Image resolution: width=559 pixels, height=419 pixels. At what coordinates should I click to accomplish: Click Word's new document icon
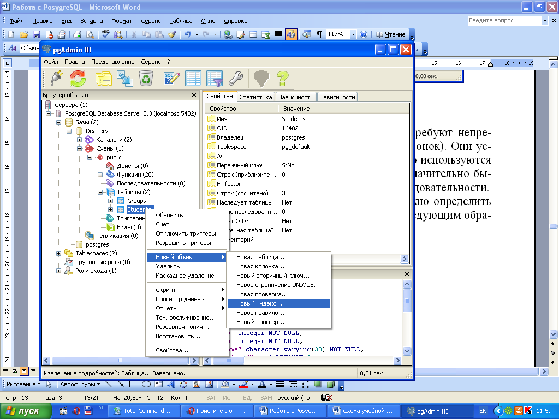11,34
